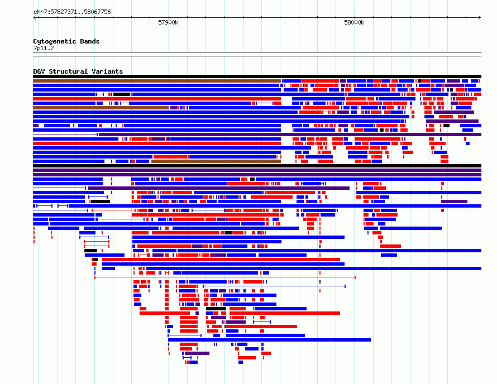497x384 pixels.
Task: Click the 7p11.2 cytogenetic band bar
Action: (x=257, y=54)
